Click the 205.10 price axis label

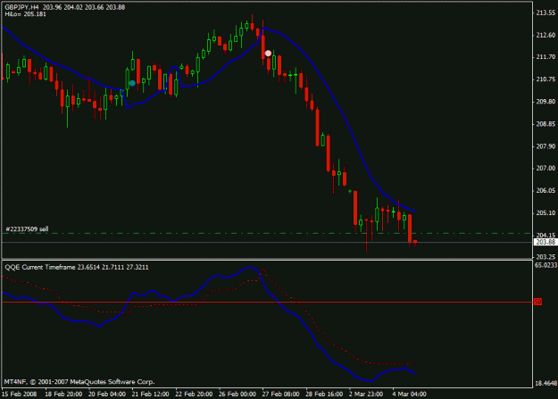pyautogui.click(x=546, y=212)
